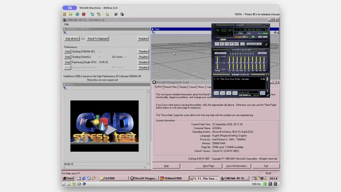Viewport: 341px width, 192px height.
Task: Click the 16K equalizer band slider
Action: click(x=264, y=63)
